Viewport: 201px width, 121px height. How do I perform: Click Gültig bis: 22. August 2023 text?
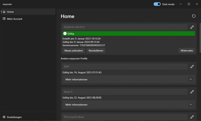82,98
